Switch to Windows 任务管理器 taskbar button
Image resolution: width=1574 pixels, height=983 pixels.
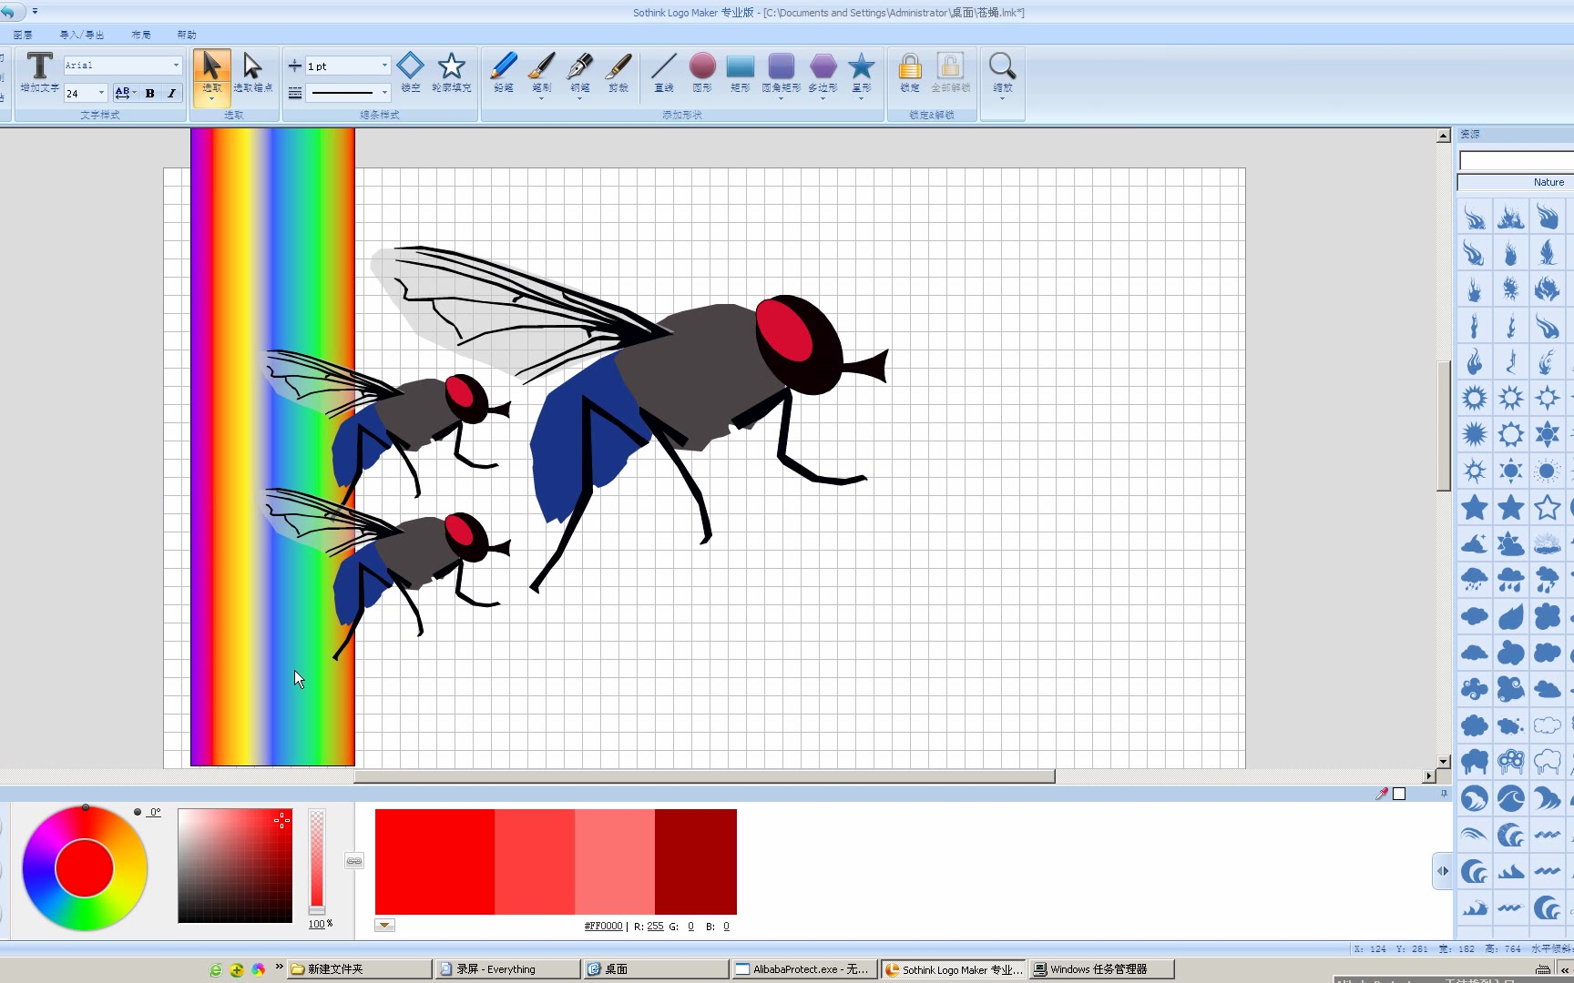1101,969
